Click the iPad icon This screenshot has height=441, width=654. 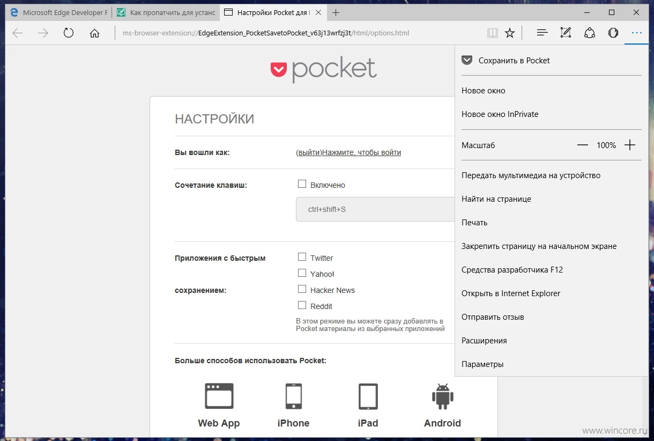tap(368, 396)
